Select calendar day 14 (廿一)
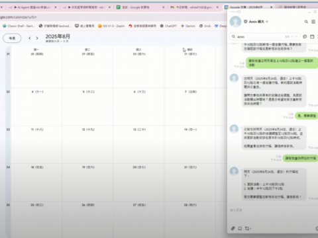 [191, 130]
